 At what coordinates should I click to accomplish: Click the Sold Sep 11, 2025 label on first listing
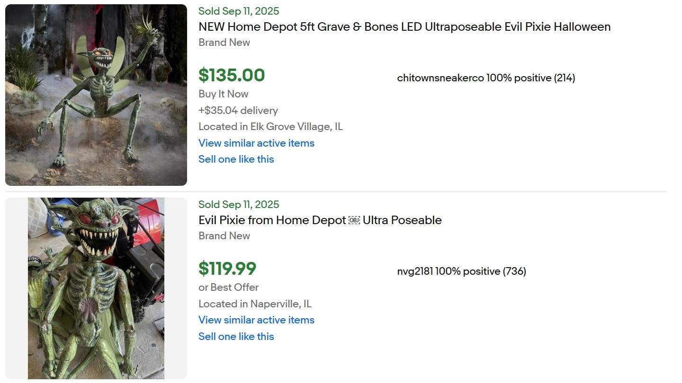(x=239, y=11)
